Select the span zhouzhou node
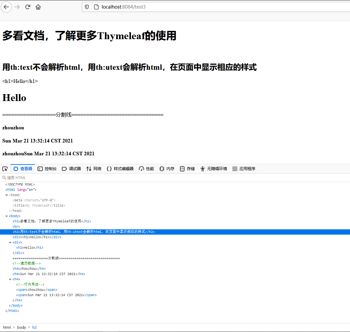350x332 pixels. pos(37,290)
